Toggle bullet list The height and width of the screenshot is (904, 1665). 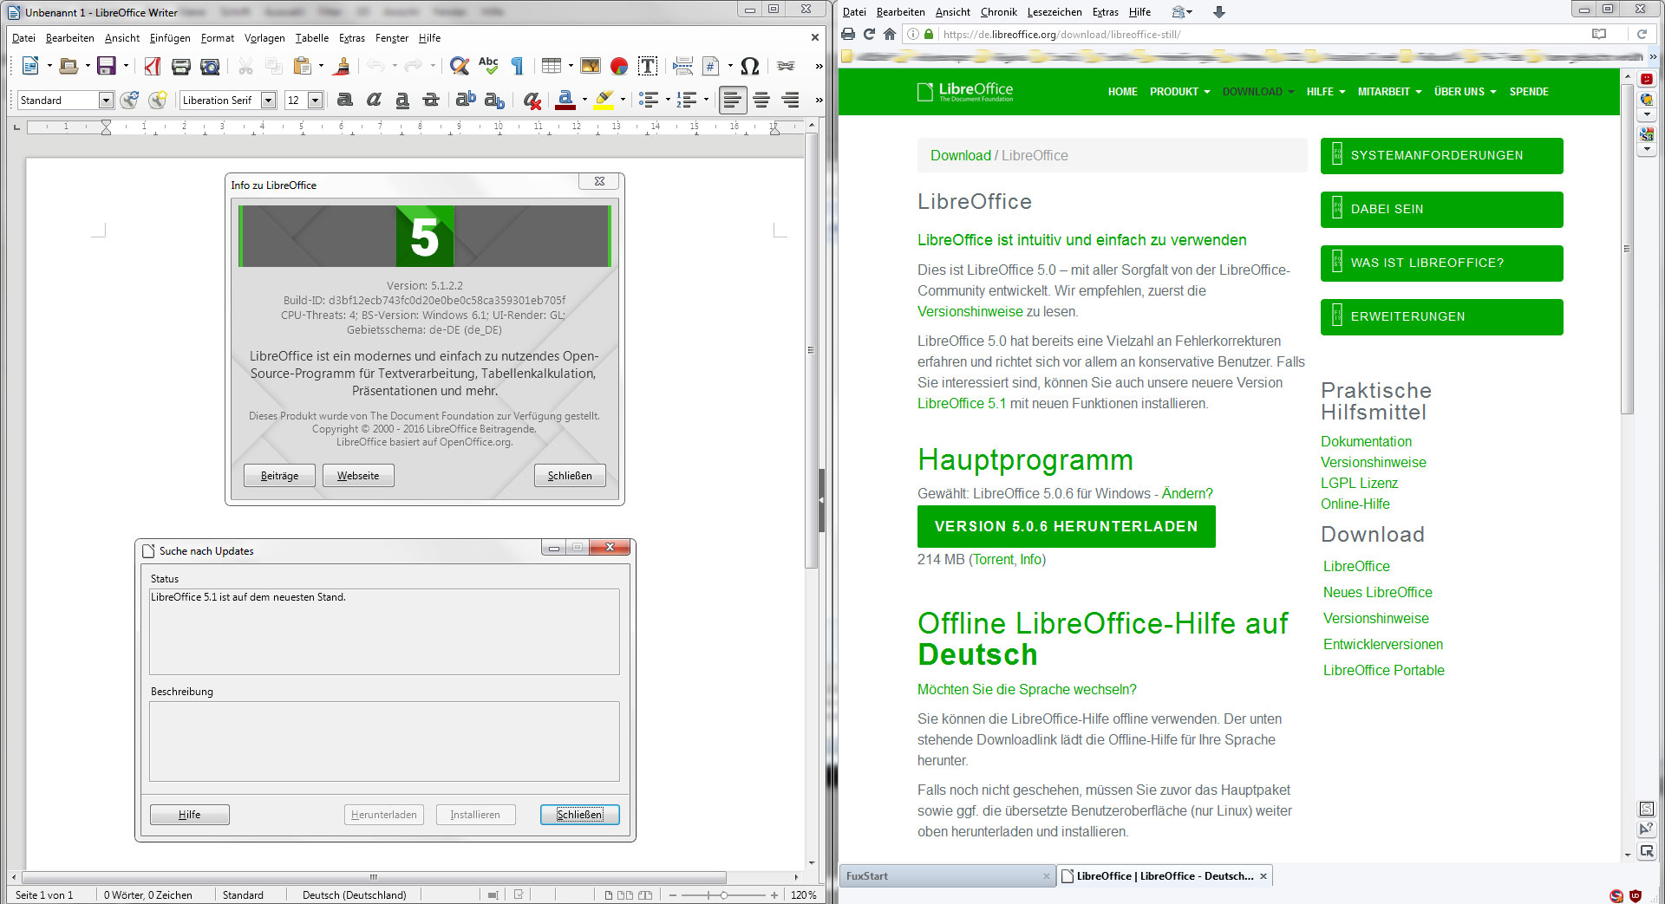point(649,100)
